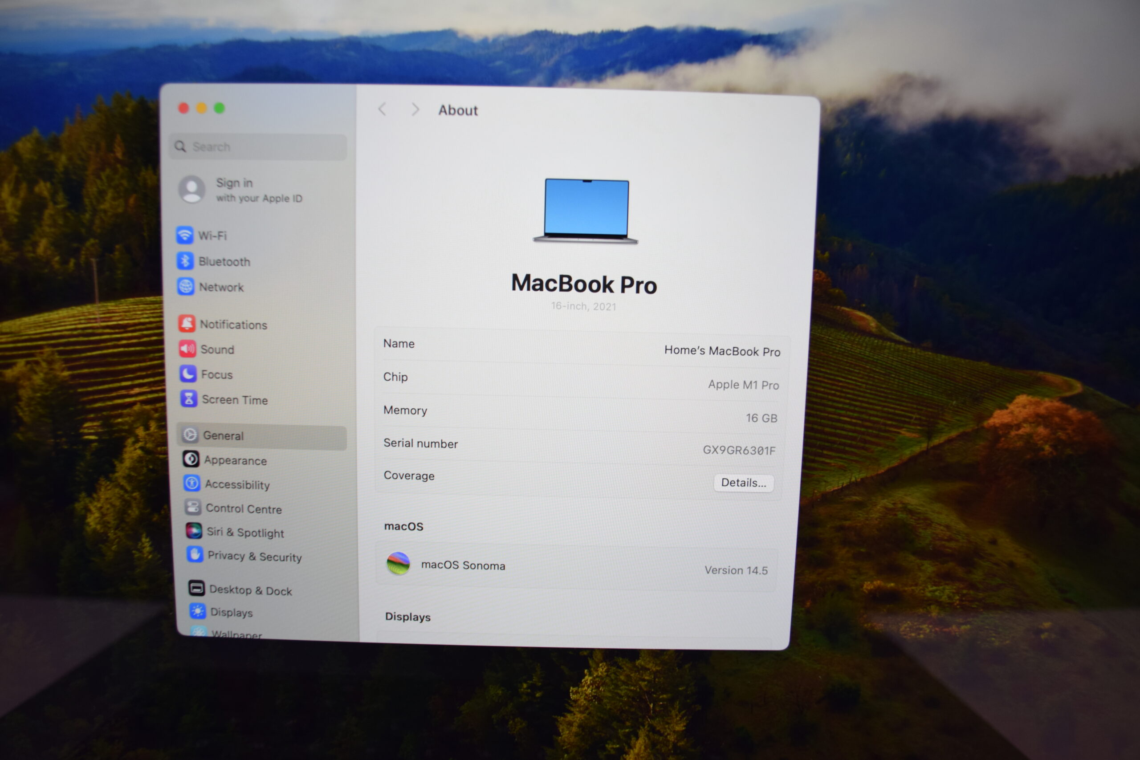The height and width of the screenshot is (760, 1140).
Task: Open the Accessibility sidebar label
Action: pos(237,485)
